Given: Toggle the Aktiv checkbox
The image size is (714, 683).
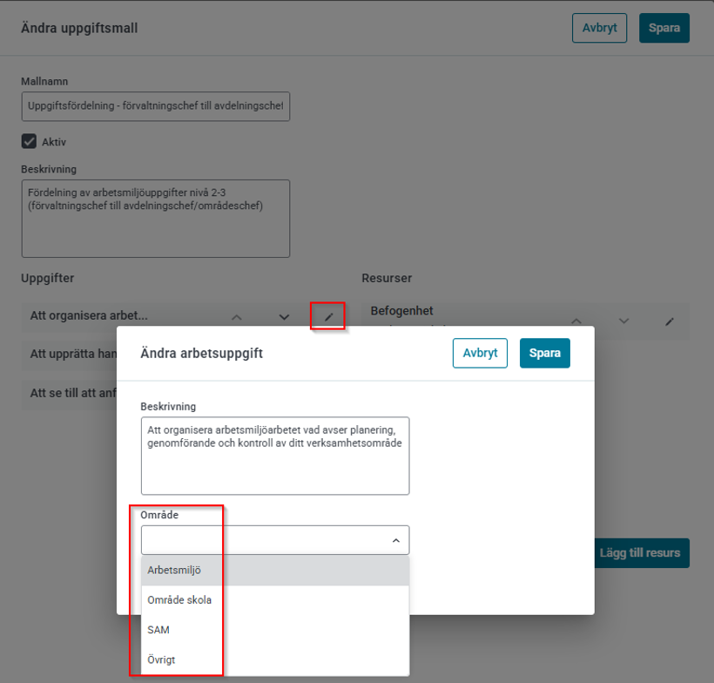Looking at the screenshot, I should point(29,141).
